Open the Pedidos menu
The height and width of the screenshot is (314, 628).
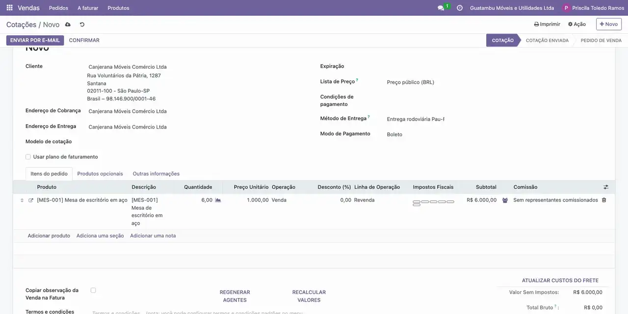(58, 8)
